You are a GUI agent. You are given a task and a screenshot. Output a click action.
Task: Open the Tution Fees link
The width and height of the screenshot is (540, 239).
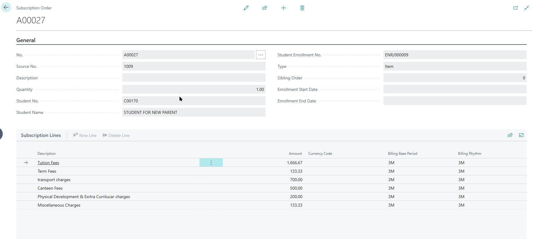[x=48, y=163]
